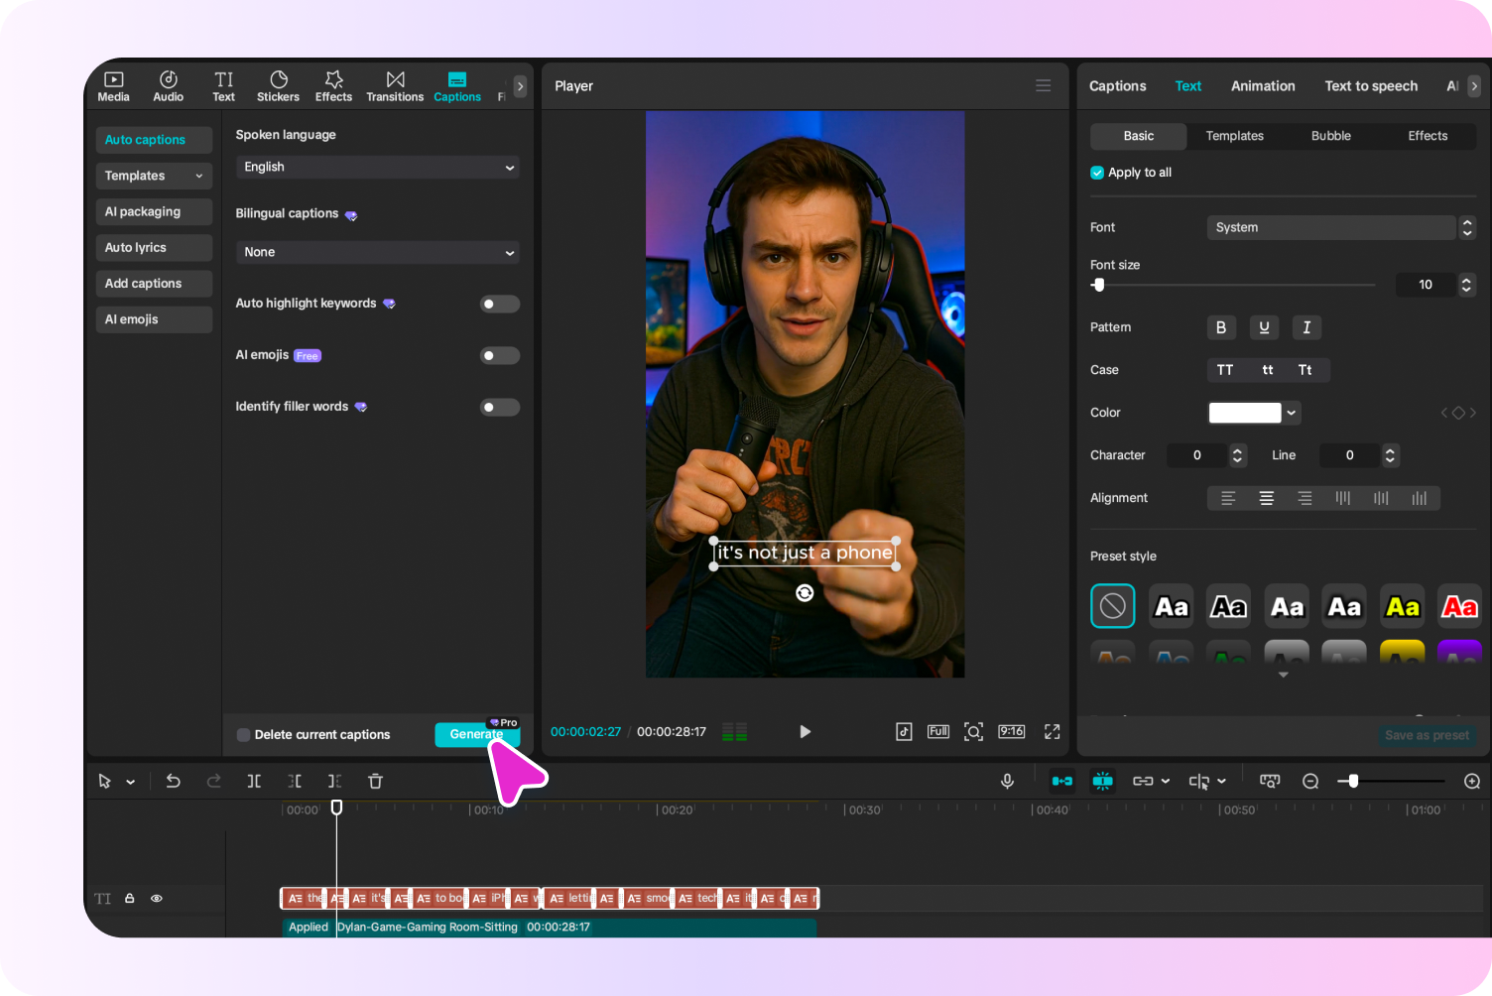
Task: Open the Font dropdown showing System
Action: coord(1331,227)
